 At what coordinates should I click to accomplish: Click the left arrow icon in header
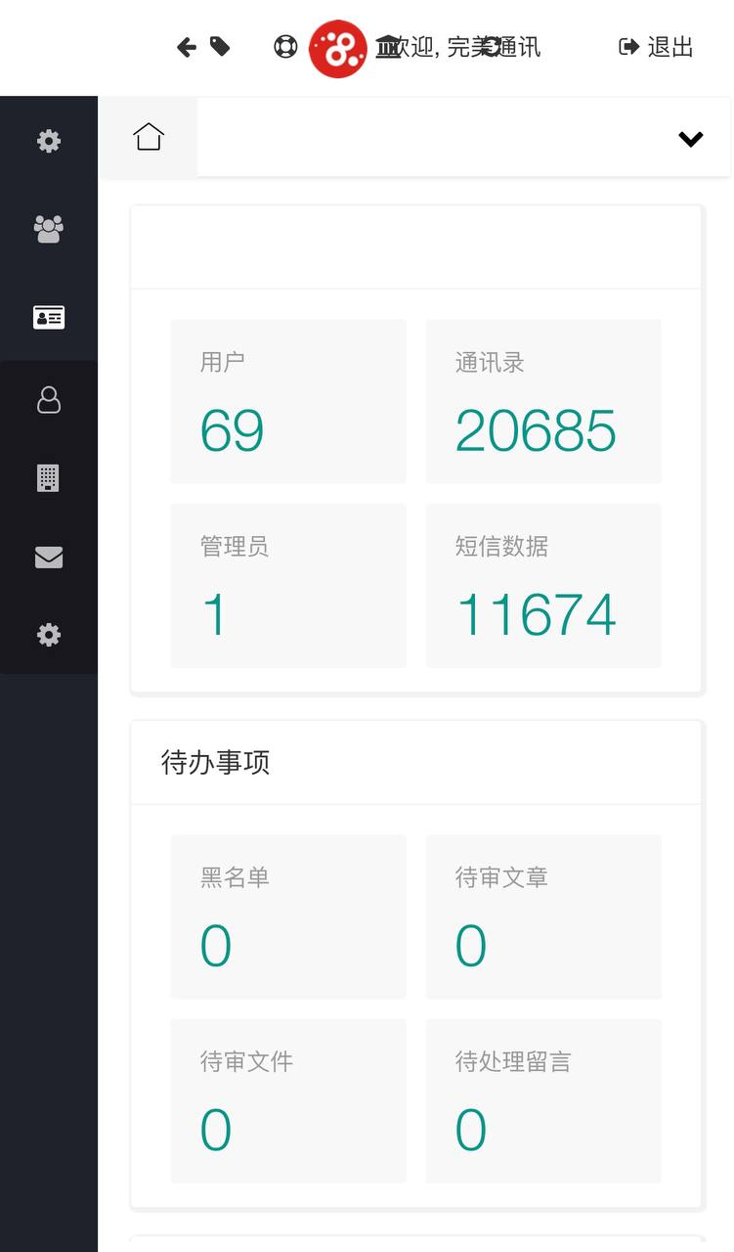187,47
